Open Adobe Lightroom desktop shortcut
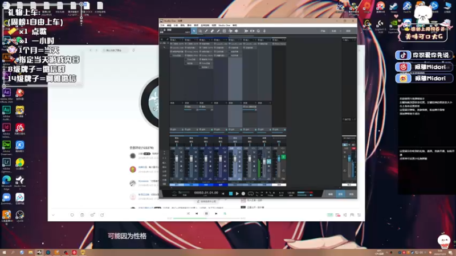Viewport: 456px width, 256px height. coord(6,166)
